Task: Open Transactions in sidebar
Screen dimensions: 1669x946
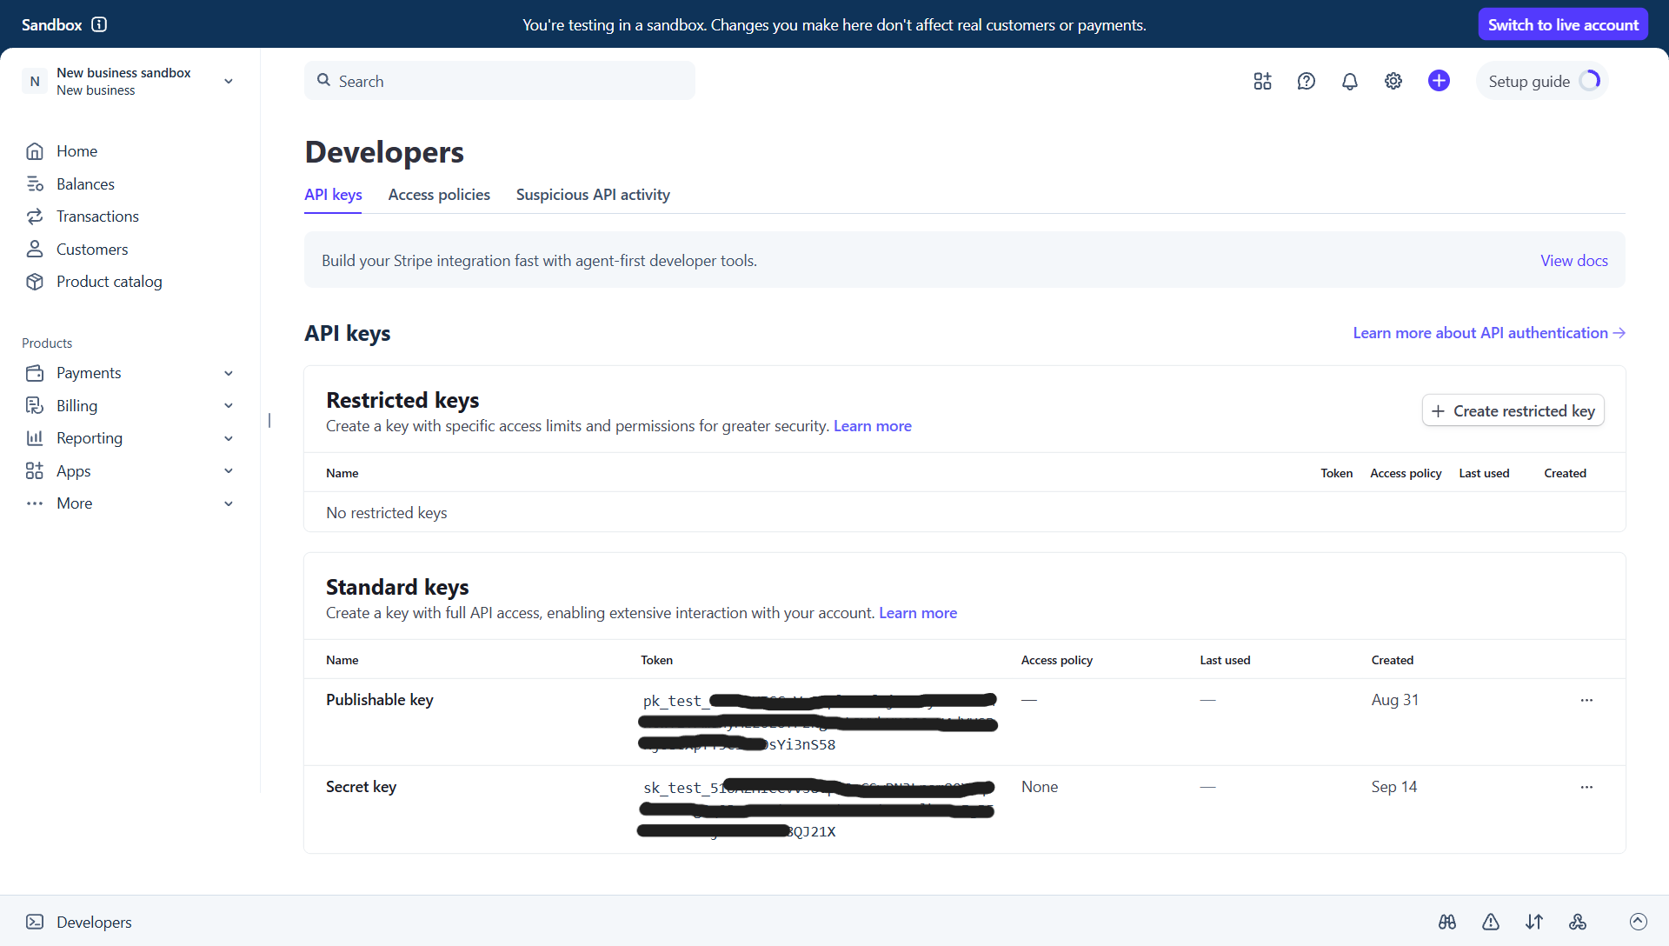Action: [x=97, y=217]
